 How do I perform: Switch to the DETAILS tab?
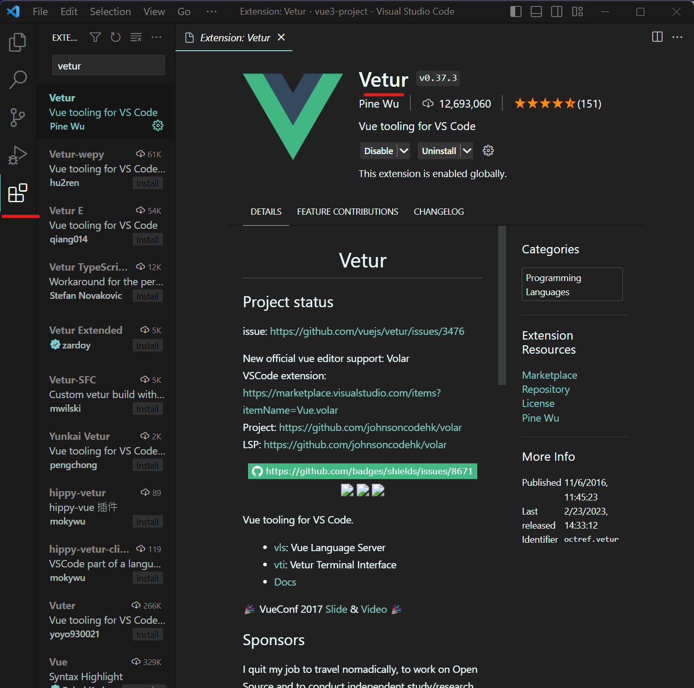pyautogui.click(x=266, y=212)
